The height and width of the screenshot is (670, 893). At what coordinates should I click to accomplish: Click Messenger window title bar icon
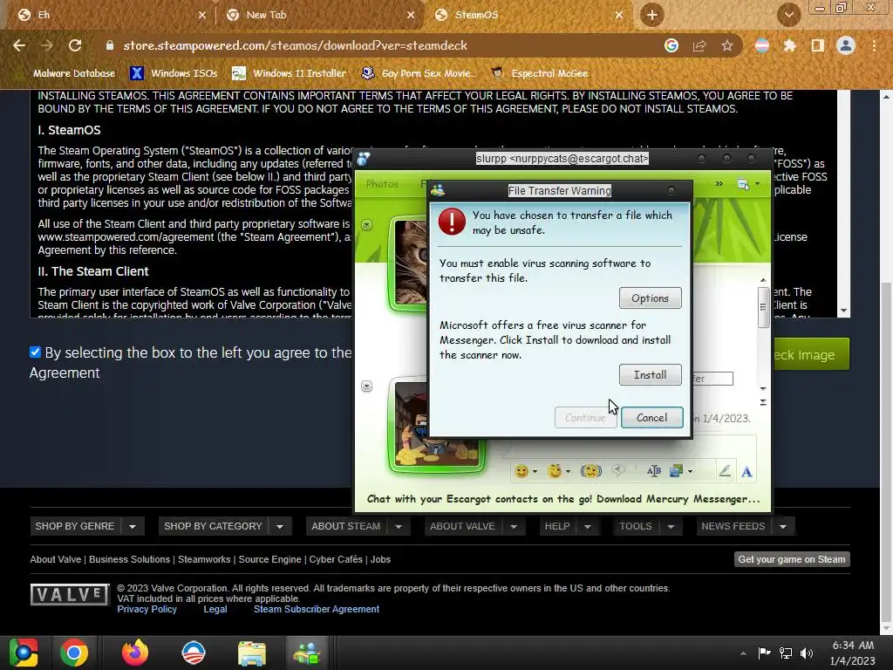click(x=364, y=159)
